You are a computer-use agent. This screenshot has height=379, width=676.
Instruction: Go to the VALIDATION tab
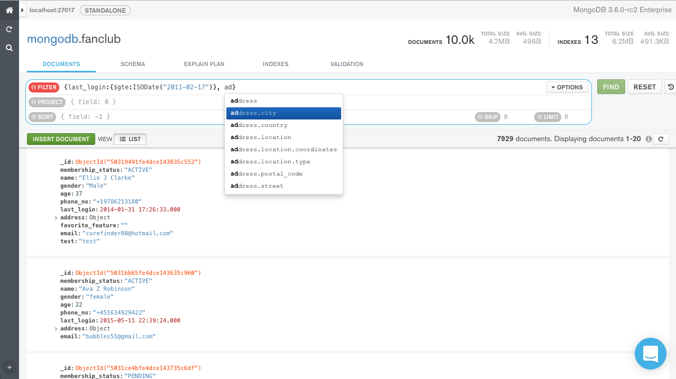[x=347, y=64]
